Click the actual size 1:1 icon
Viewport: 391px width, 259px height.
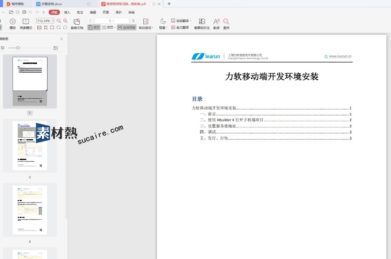point(39,27)
